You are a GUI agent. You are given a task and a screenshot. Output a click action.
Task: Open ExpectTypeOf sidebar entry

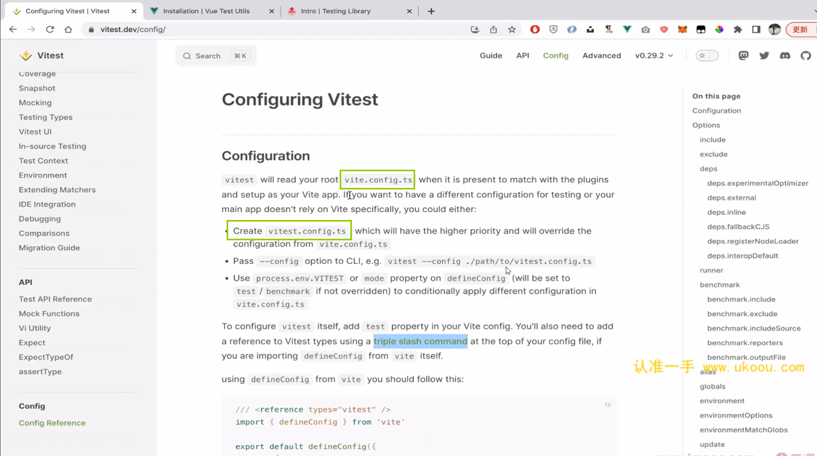[x=46, y=357]
